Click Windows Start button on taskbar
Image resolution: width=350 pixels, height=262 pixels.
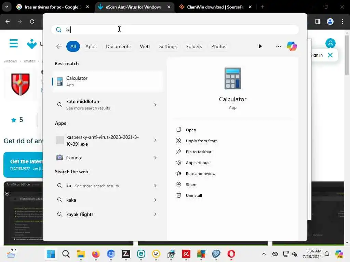click(51, 254)
